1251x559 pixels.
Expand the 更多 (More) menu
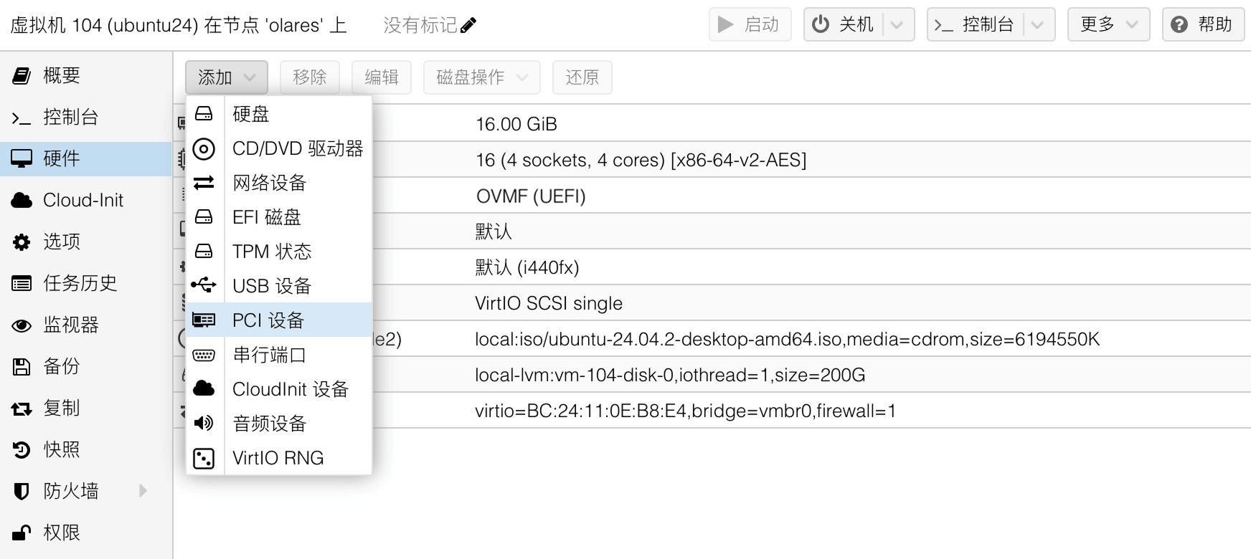[1108, 25]
